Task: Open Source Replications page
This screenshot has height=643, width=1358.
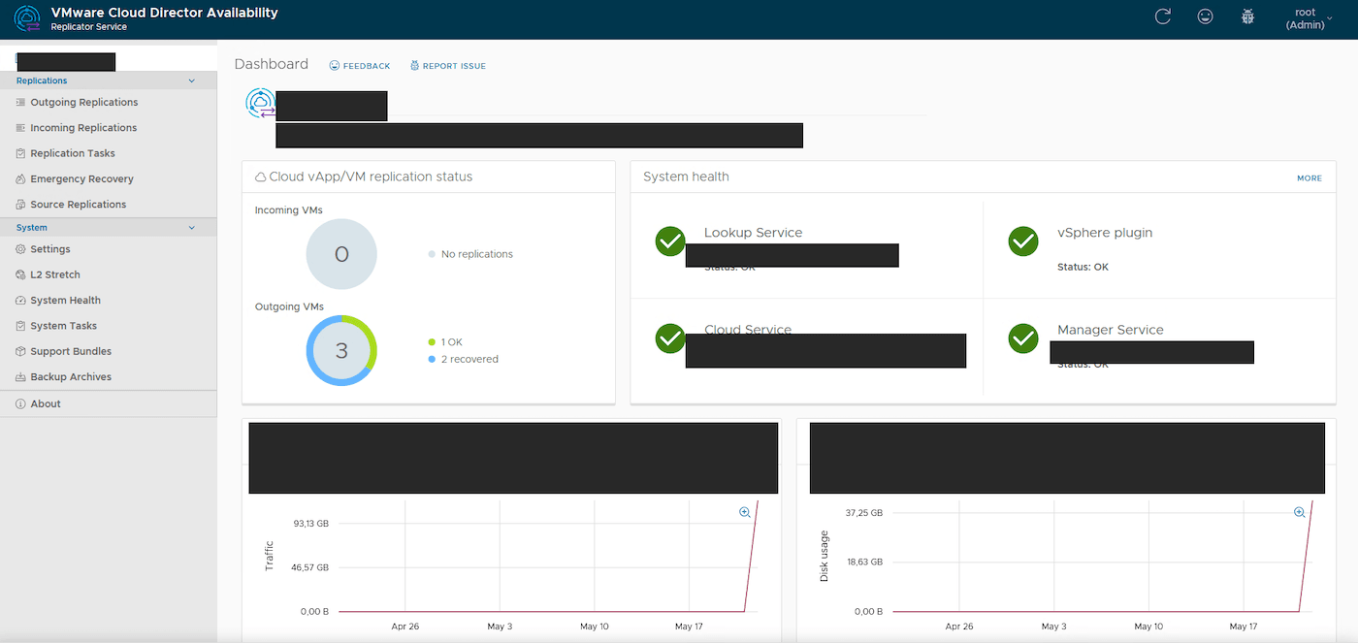Action: tap(78, 204)
